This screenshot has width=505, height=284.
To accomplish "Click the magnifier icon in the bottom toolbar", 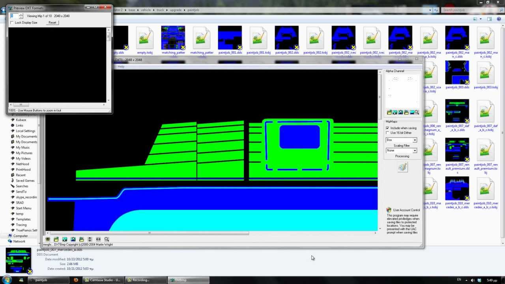I will coord(107,239).
